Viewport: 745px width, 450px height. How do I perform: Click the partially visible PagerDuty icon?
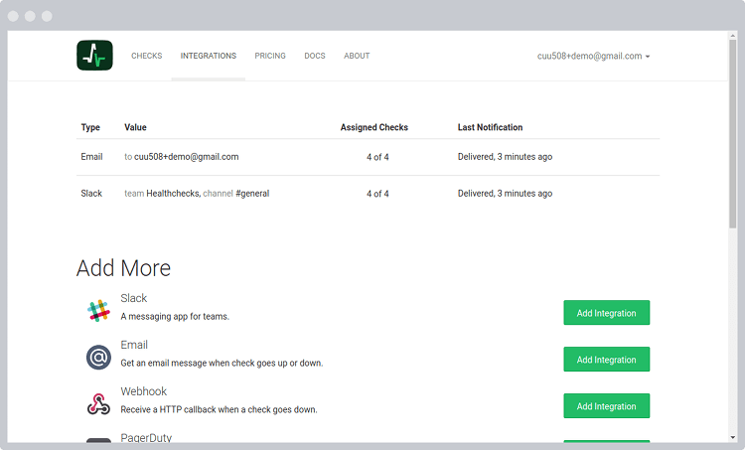point(97,440)
